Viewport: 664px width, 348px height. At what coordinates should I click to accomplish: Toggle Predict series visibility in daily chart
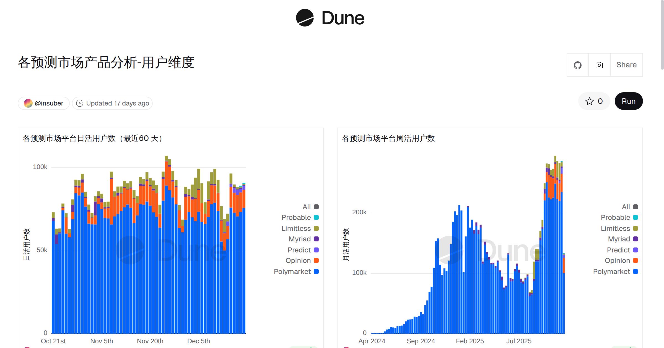click(316, 250)
